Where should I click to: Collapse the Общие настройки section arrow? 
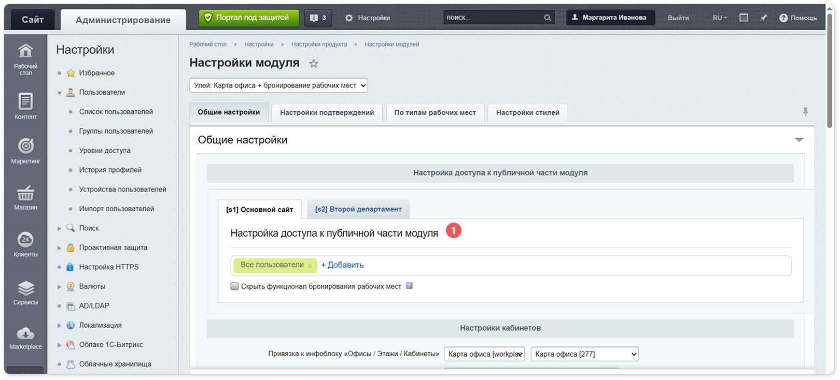point(799,140)
